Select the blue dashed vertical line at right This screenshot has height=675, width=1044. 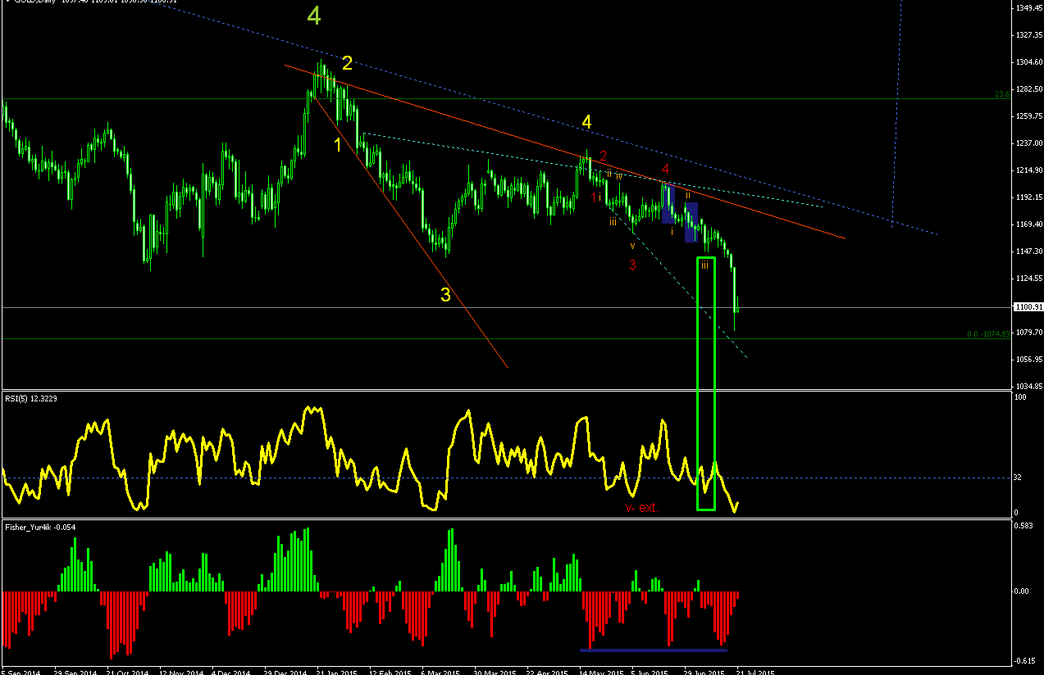pos(896,113)
